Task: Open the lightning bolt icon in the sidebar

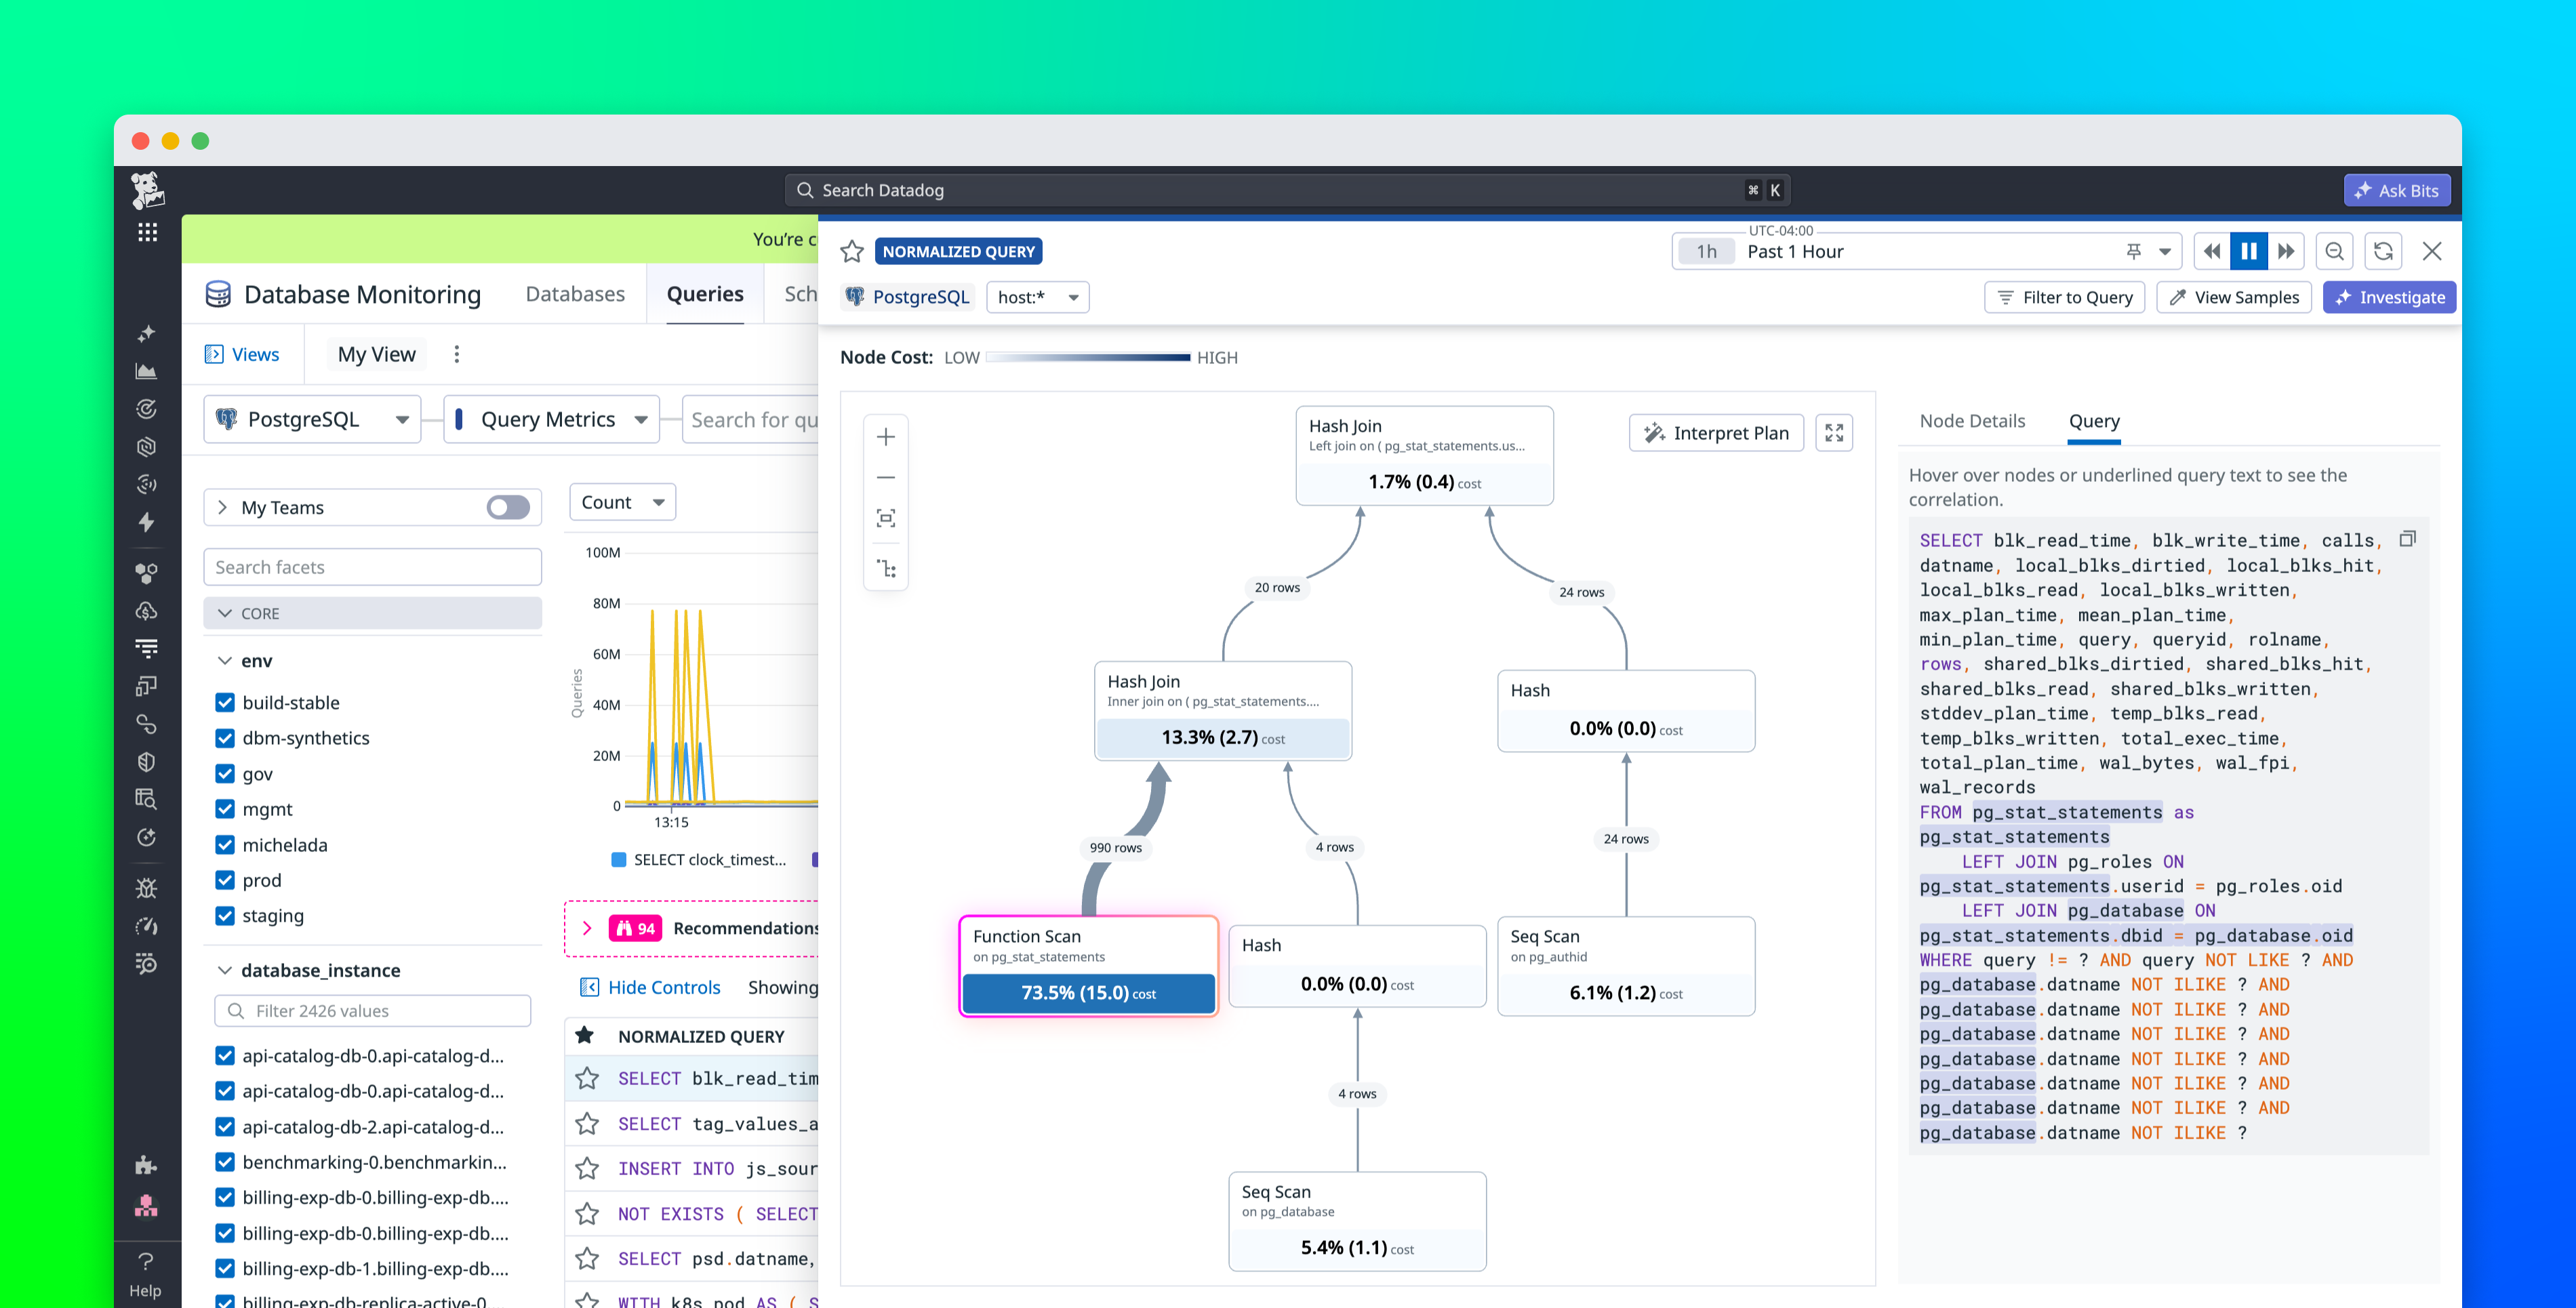Action: point(147,522)
